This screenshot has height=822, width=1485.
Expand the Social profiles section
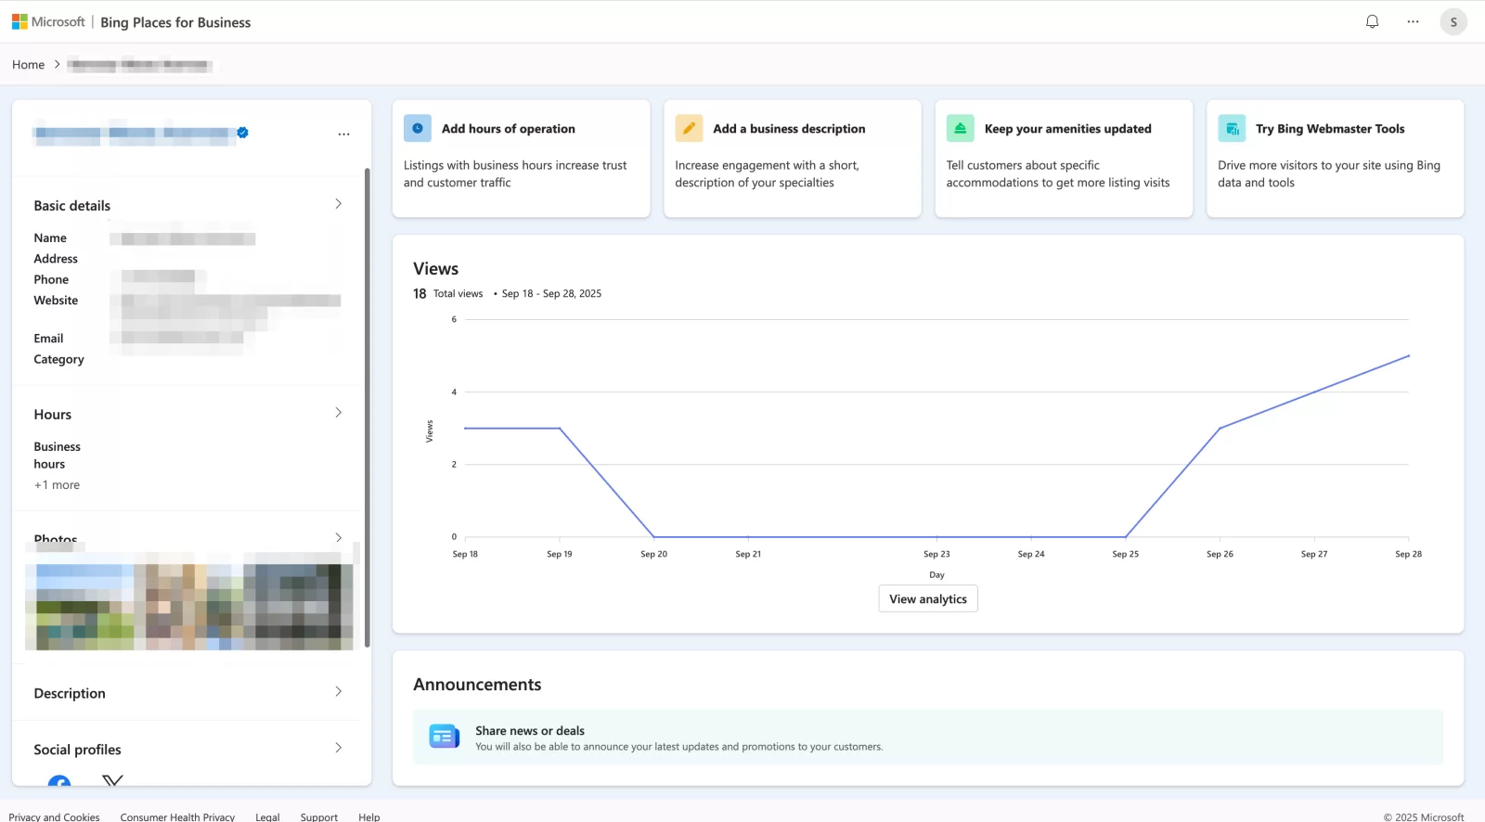[338, 748]
